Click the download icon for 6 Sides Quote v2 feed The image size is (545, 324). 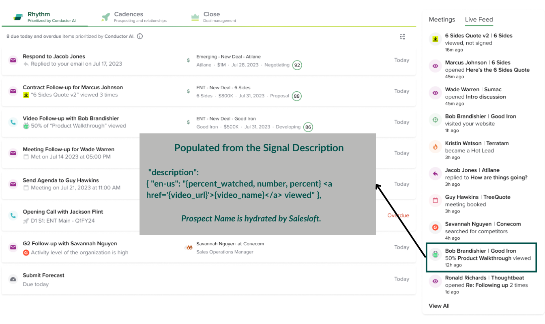[435, 39]
